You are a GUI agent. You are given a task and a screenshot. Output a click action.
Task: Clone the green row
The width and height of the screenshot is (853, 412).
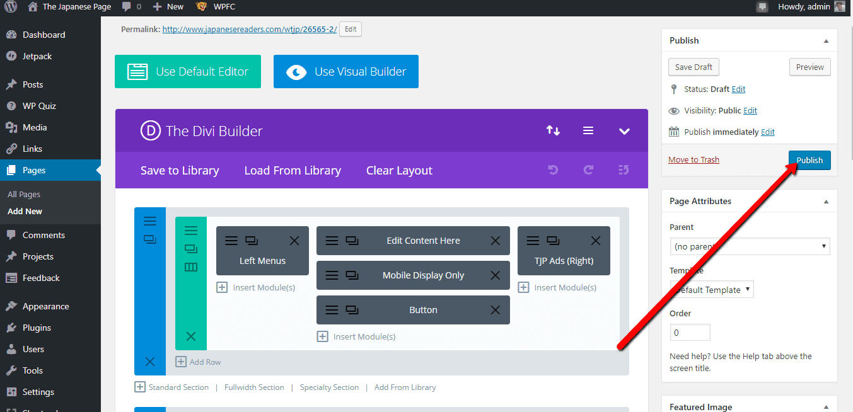coord(191,249)
